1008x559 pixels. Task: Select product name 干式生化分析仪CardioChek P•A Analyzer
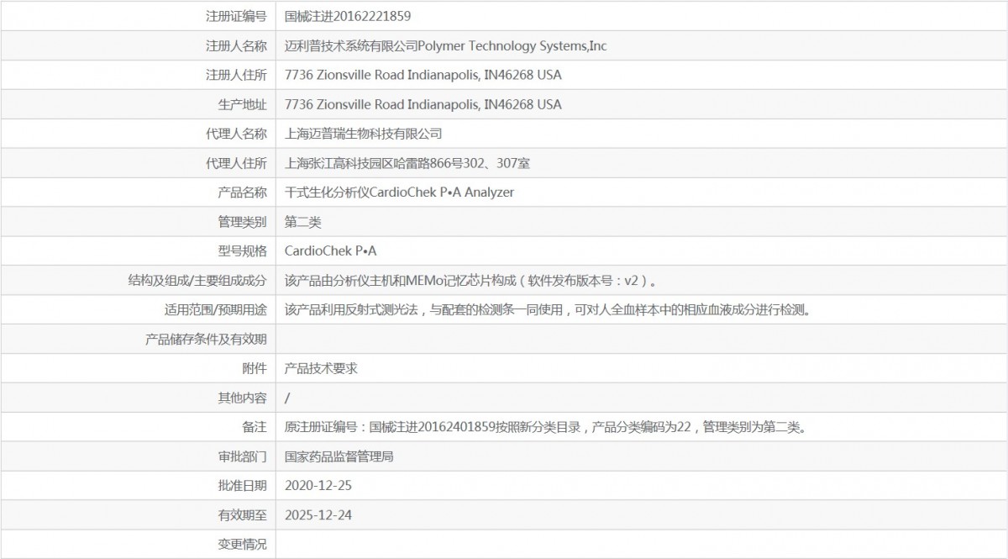(x=400, y=192)
